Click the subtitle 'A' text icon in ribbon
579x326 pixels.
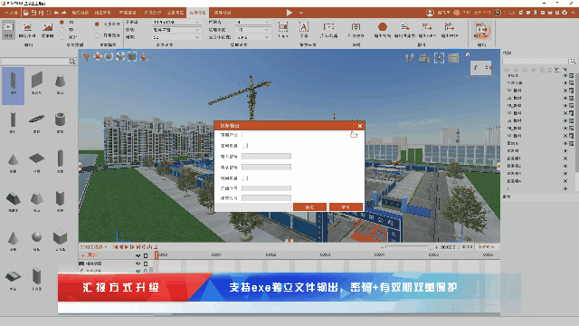pos(304,30)
